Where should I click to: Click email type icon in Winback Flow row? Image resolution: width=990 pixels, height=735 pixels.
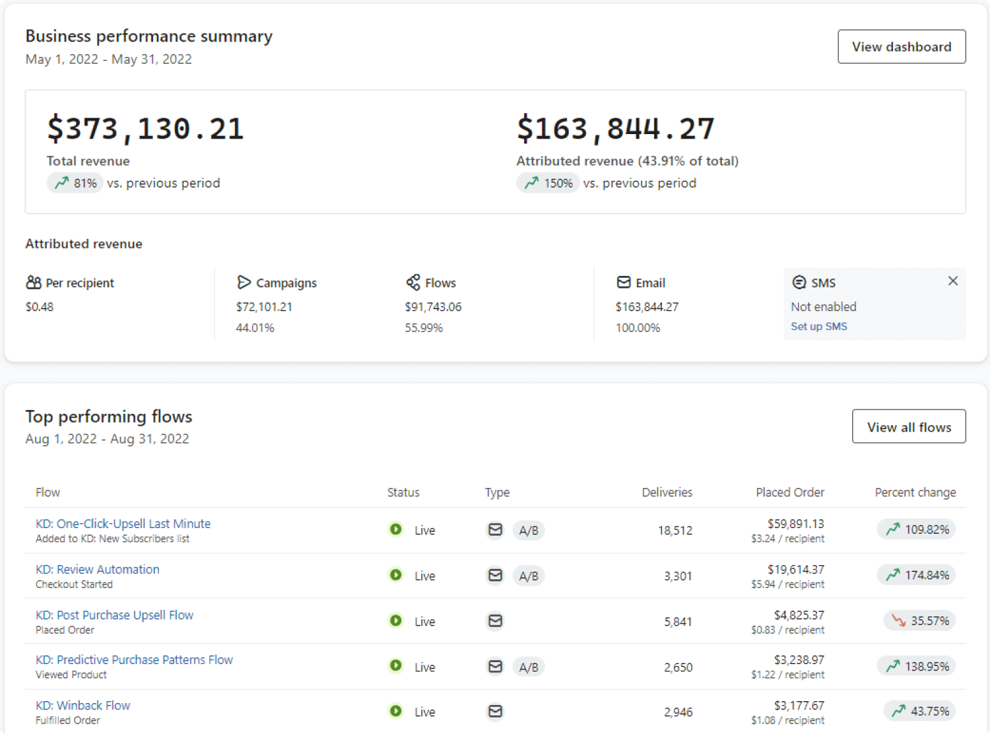pyautogui.click(x=495, y=711)
